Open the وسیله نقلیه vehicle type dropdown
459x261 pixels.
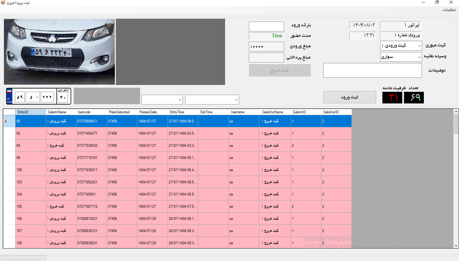419,57
